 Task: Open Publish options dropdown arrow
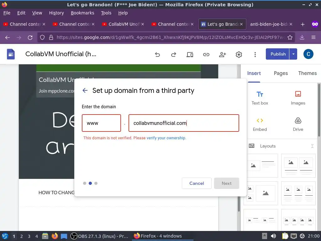coord(293,54)
